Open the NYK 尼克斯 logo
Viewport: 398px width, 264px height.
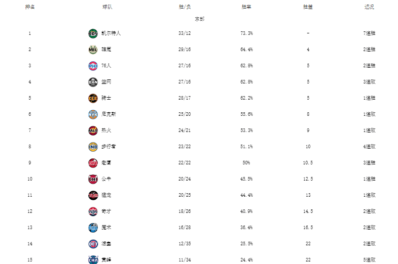(x=93, y=114)
